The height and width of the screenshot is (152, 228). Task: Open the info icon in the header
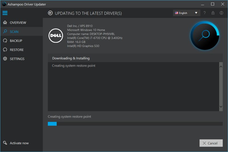(221, 13)
